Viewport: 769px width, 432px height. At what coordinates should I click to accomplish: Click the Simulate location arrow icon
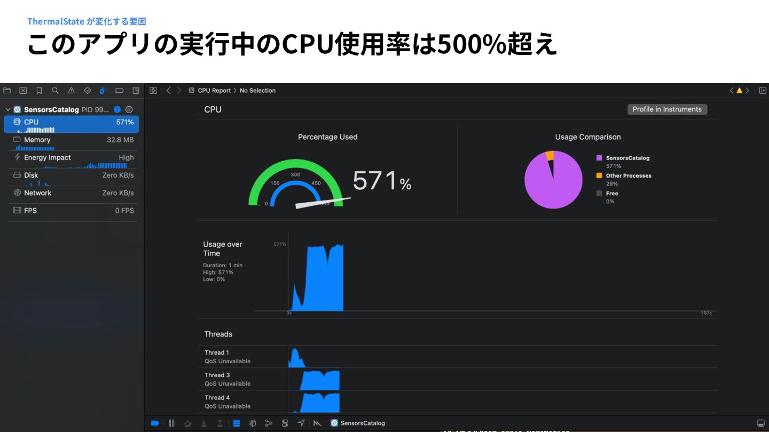pyautogui.click(x=301, y=423)
